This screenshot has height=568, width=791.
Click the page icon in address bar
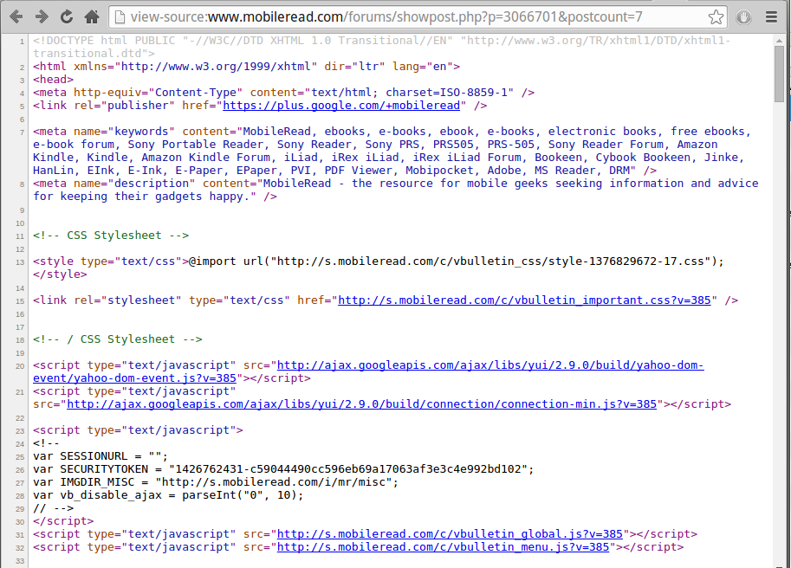tap(120, 17)
